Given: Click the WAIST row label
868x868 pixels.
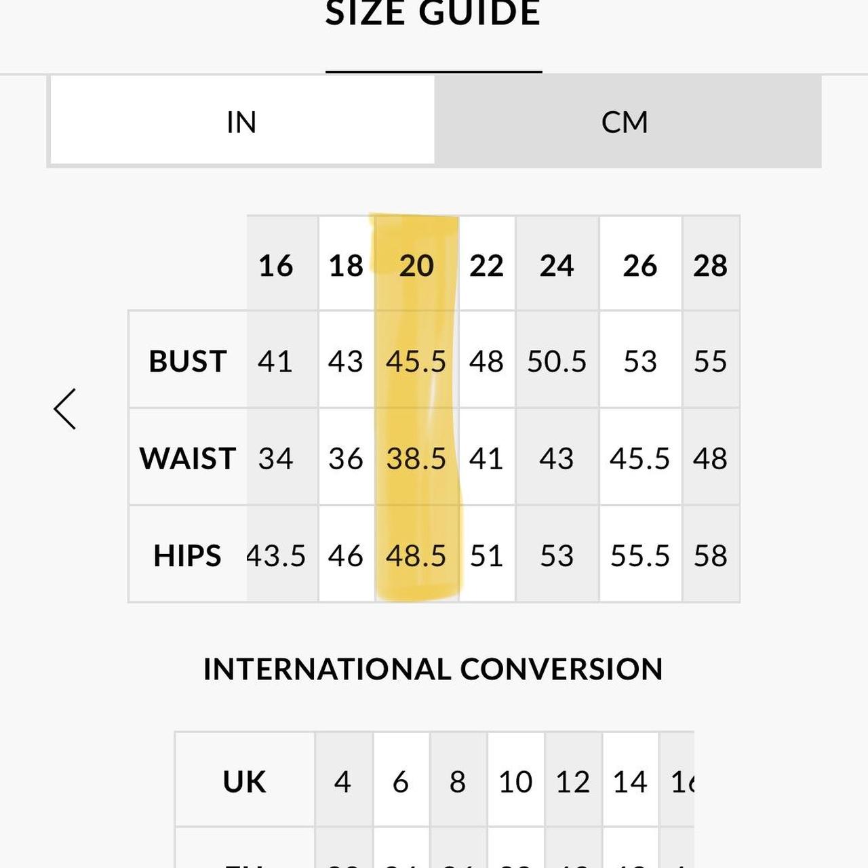Looking at the screenshot, I should point(188,458).
